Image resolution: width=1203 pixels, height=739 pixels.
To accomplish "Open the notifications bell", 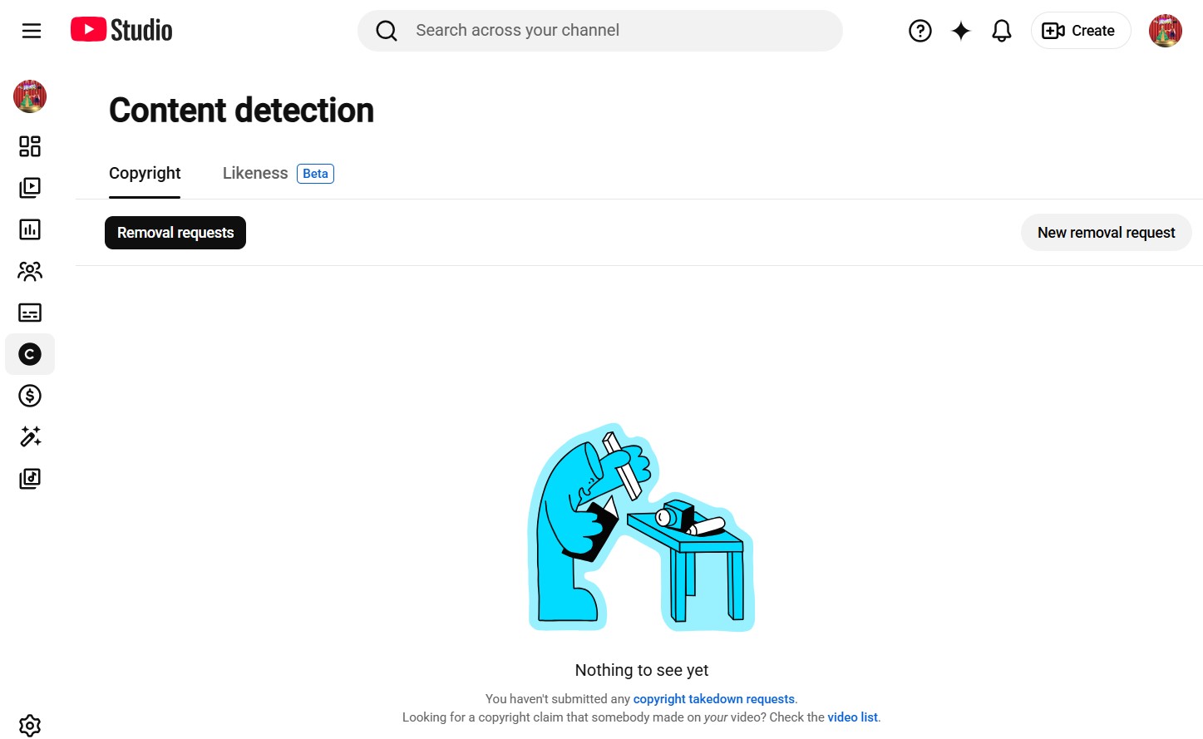I will point(1002,31).
